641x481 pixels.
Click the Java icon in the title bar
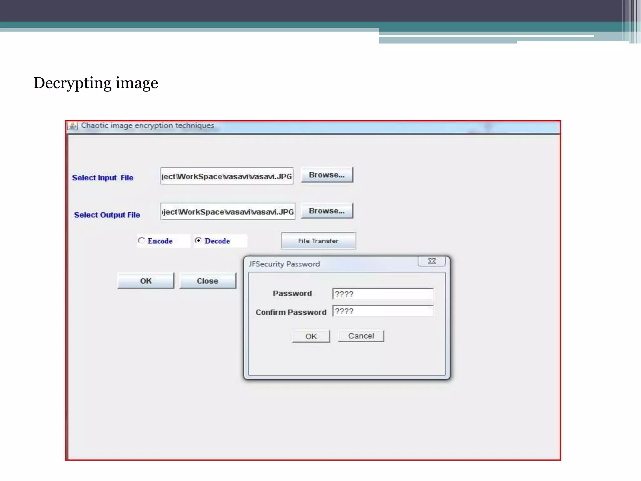[x=73, y=126]
